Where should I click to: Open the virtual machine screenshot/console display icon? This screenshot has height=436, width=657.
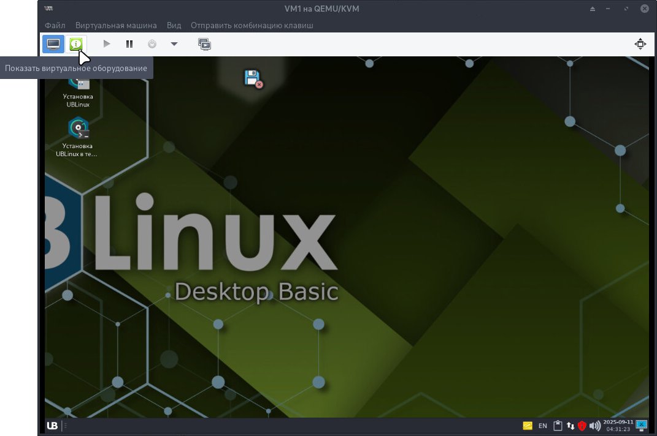point(204,43)
